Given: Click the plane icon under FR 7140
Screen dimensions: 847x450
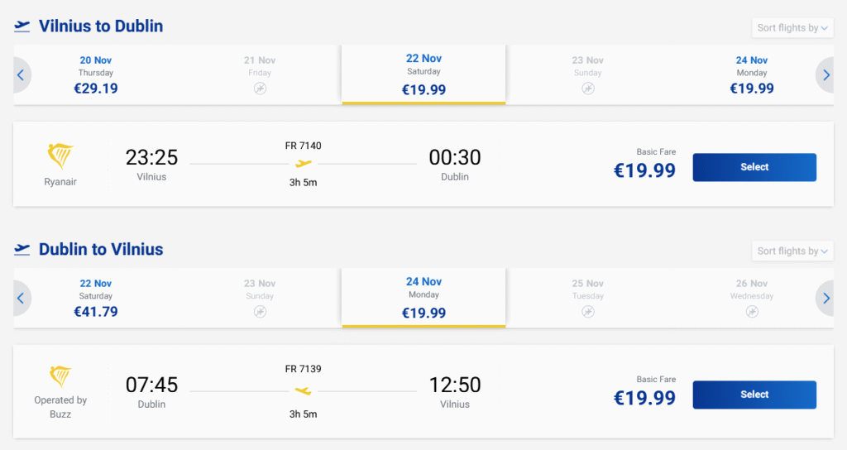Looking at the screenshot, I should [304, 164].
